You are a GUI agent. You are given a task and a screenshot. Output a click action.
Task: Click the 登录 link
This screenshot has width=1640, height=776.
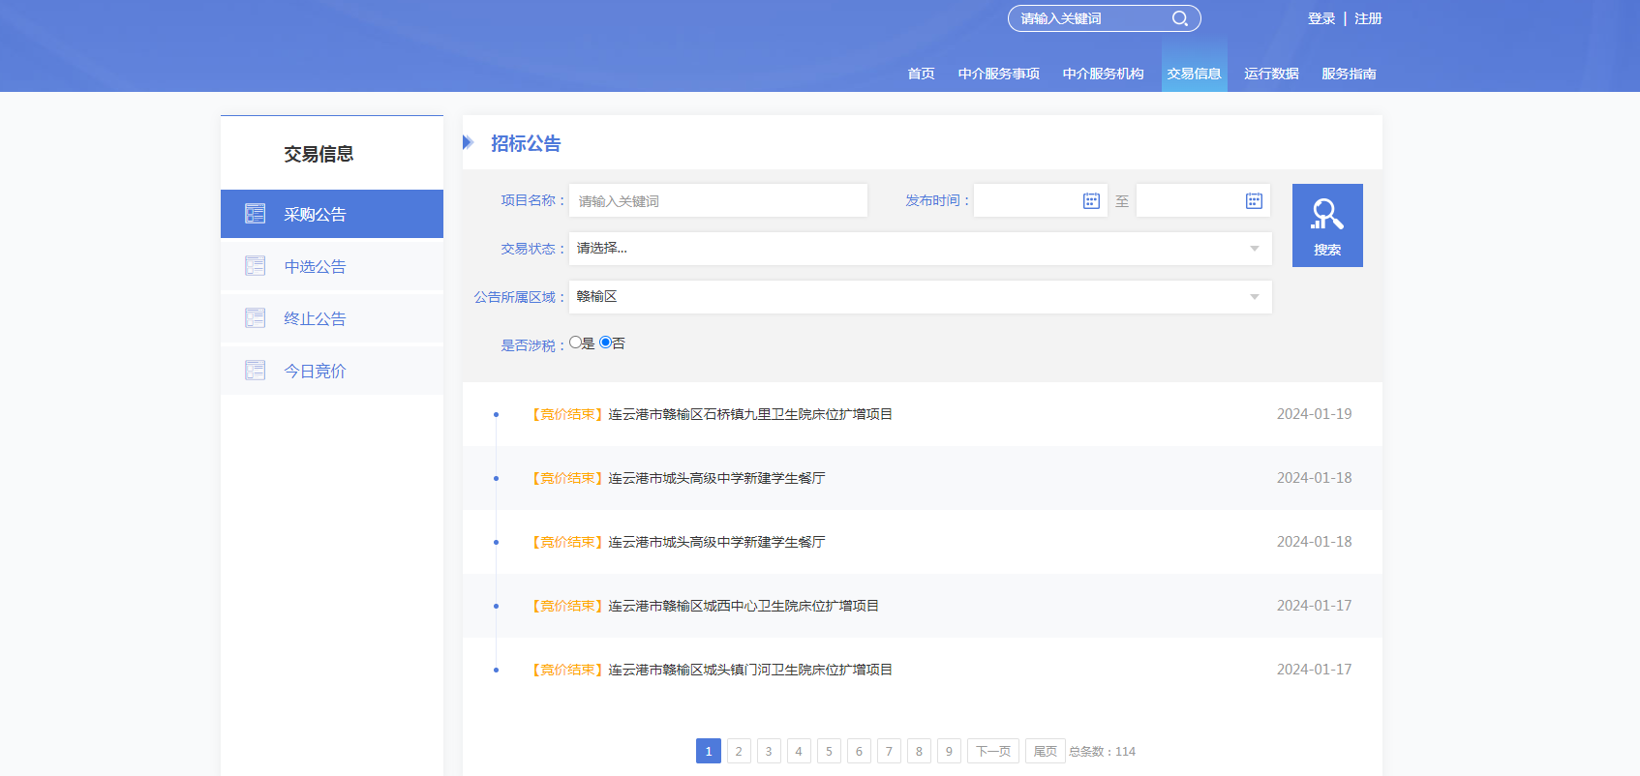(x=1321, y=18)
